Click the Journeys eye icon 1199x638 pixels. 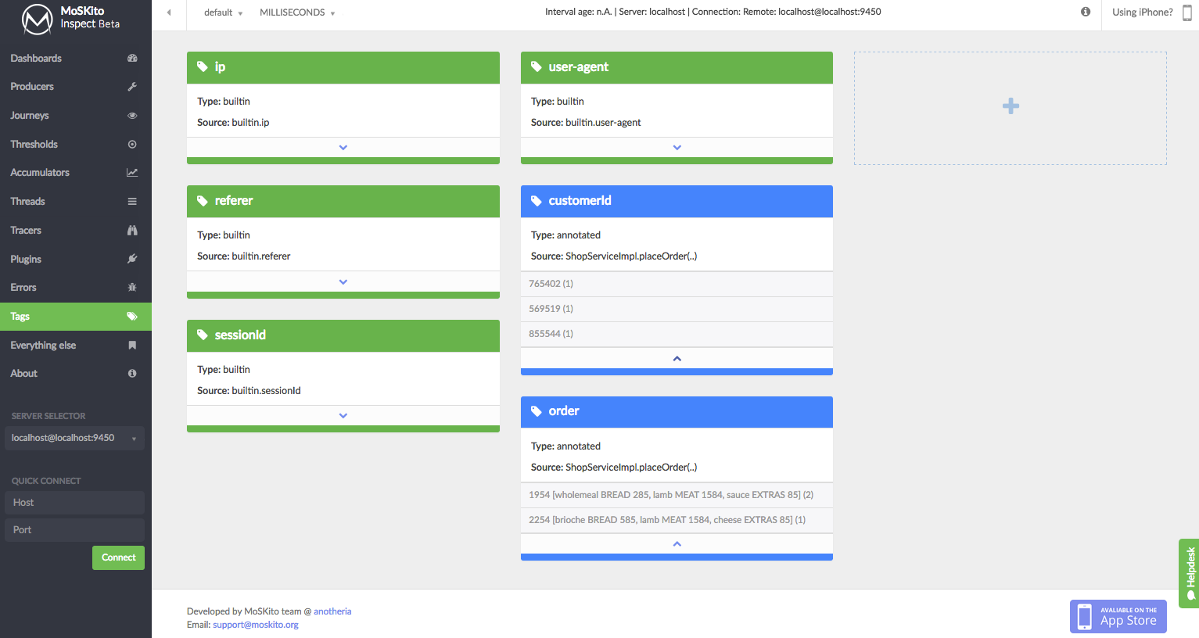[x=132, y=116]
